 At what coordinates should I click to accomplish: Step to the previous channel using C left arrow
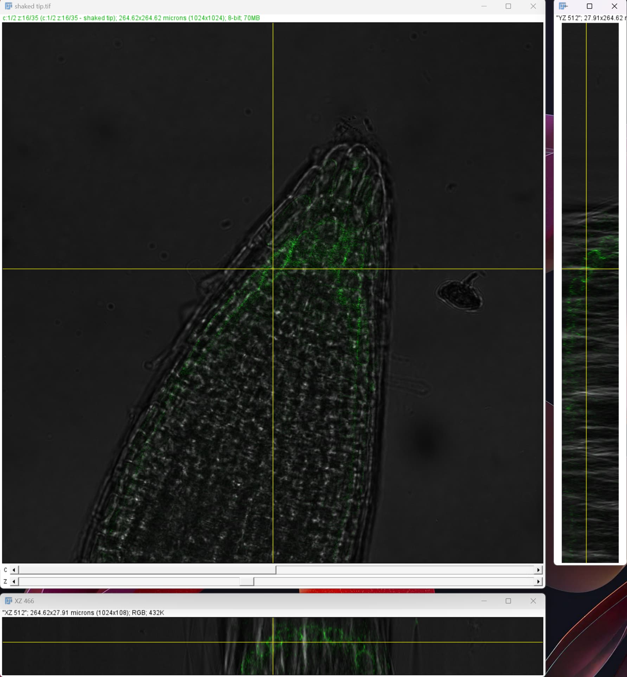pos(13,570)
